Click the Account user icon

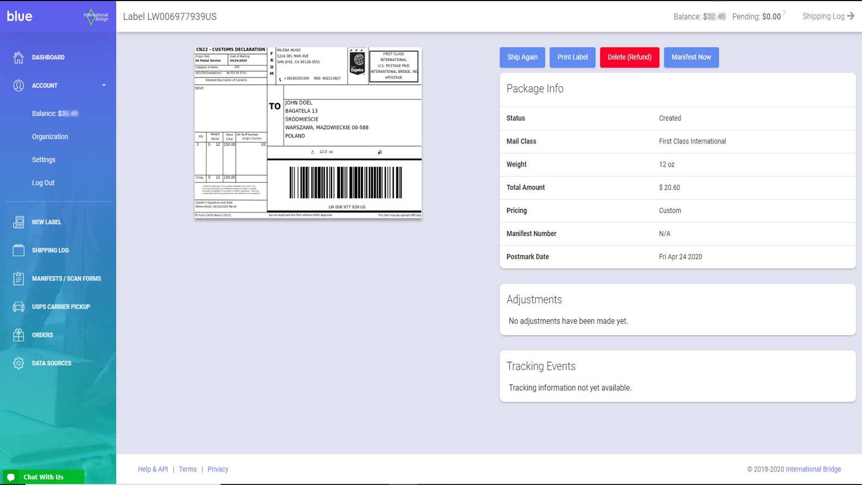click(x=18, y=85)
